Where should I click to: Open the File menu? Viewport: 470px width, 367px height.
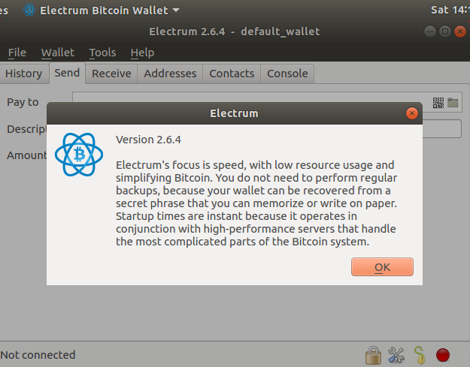click(17, 53)
